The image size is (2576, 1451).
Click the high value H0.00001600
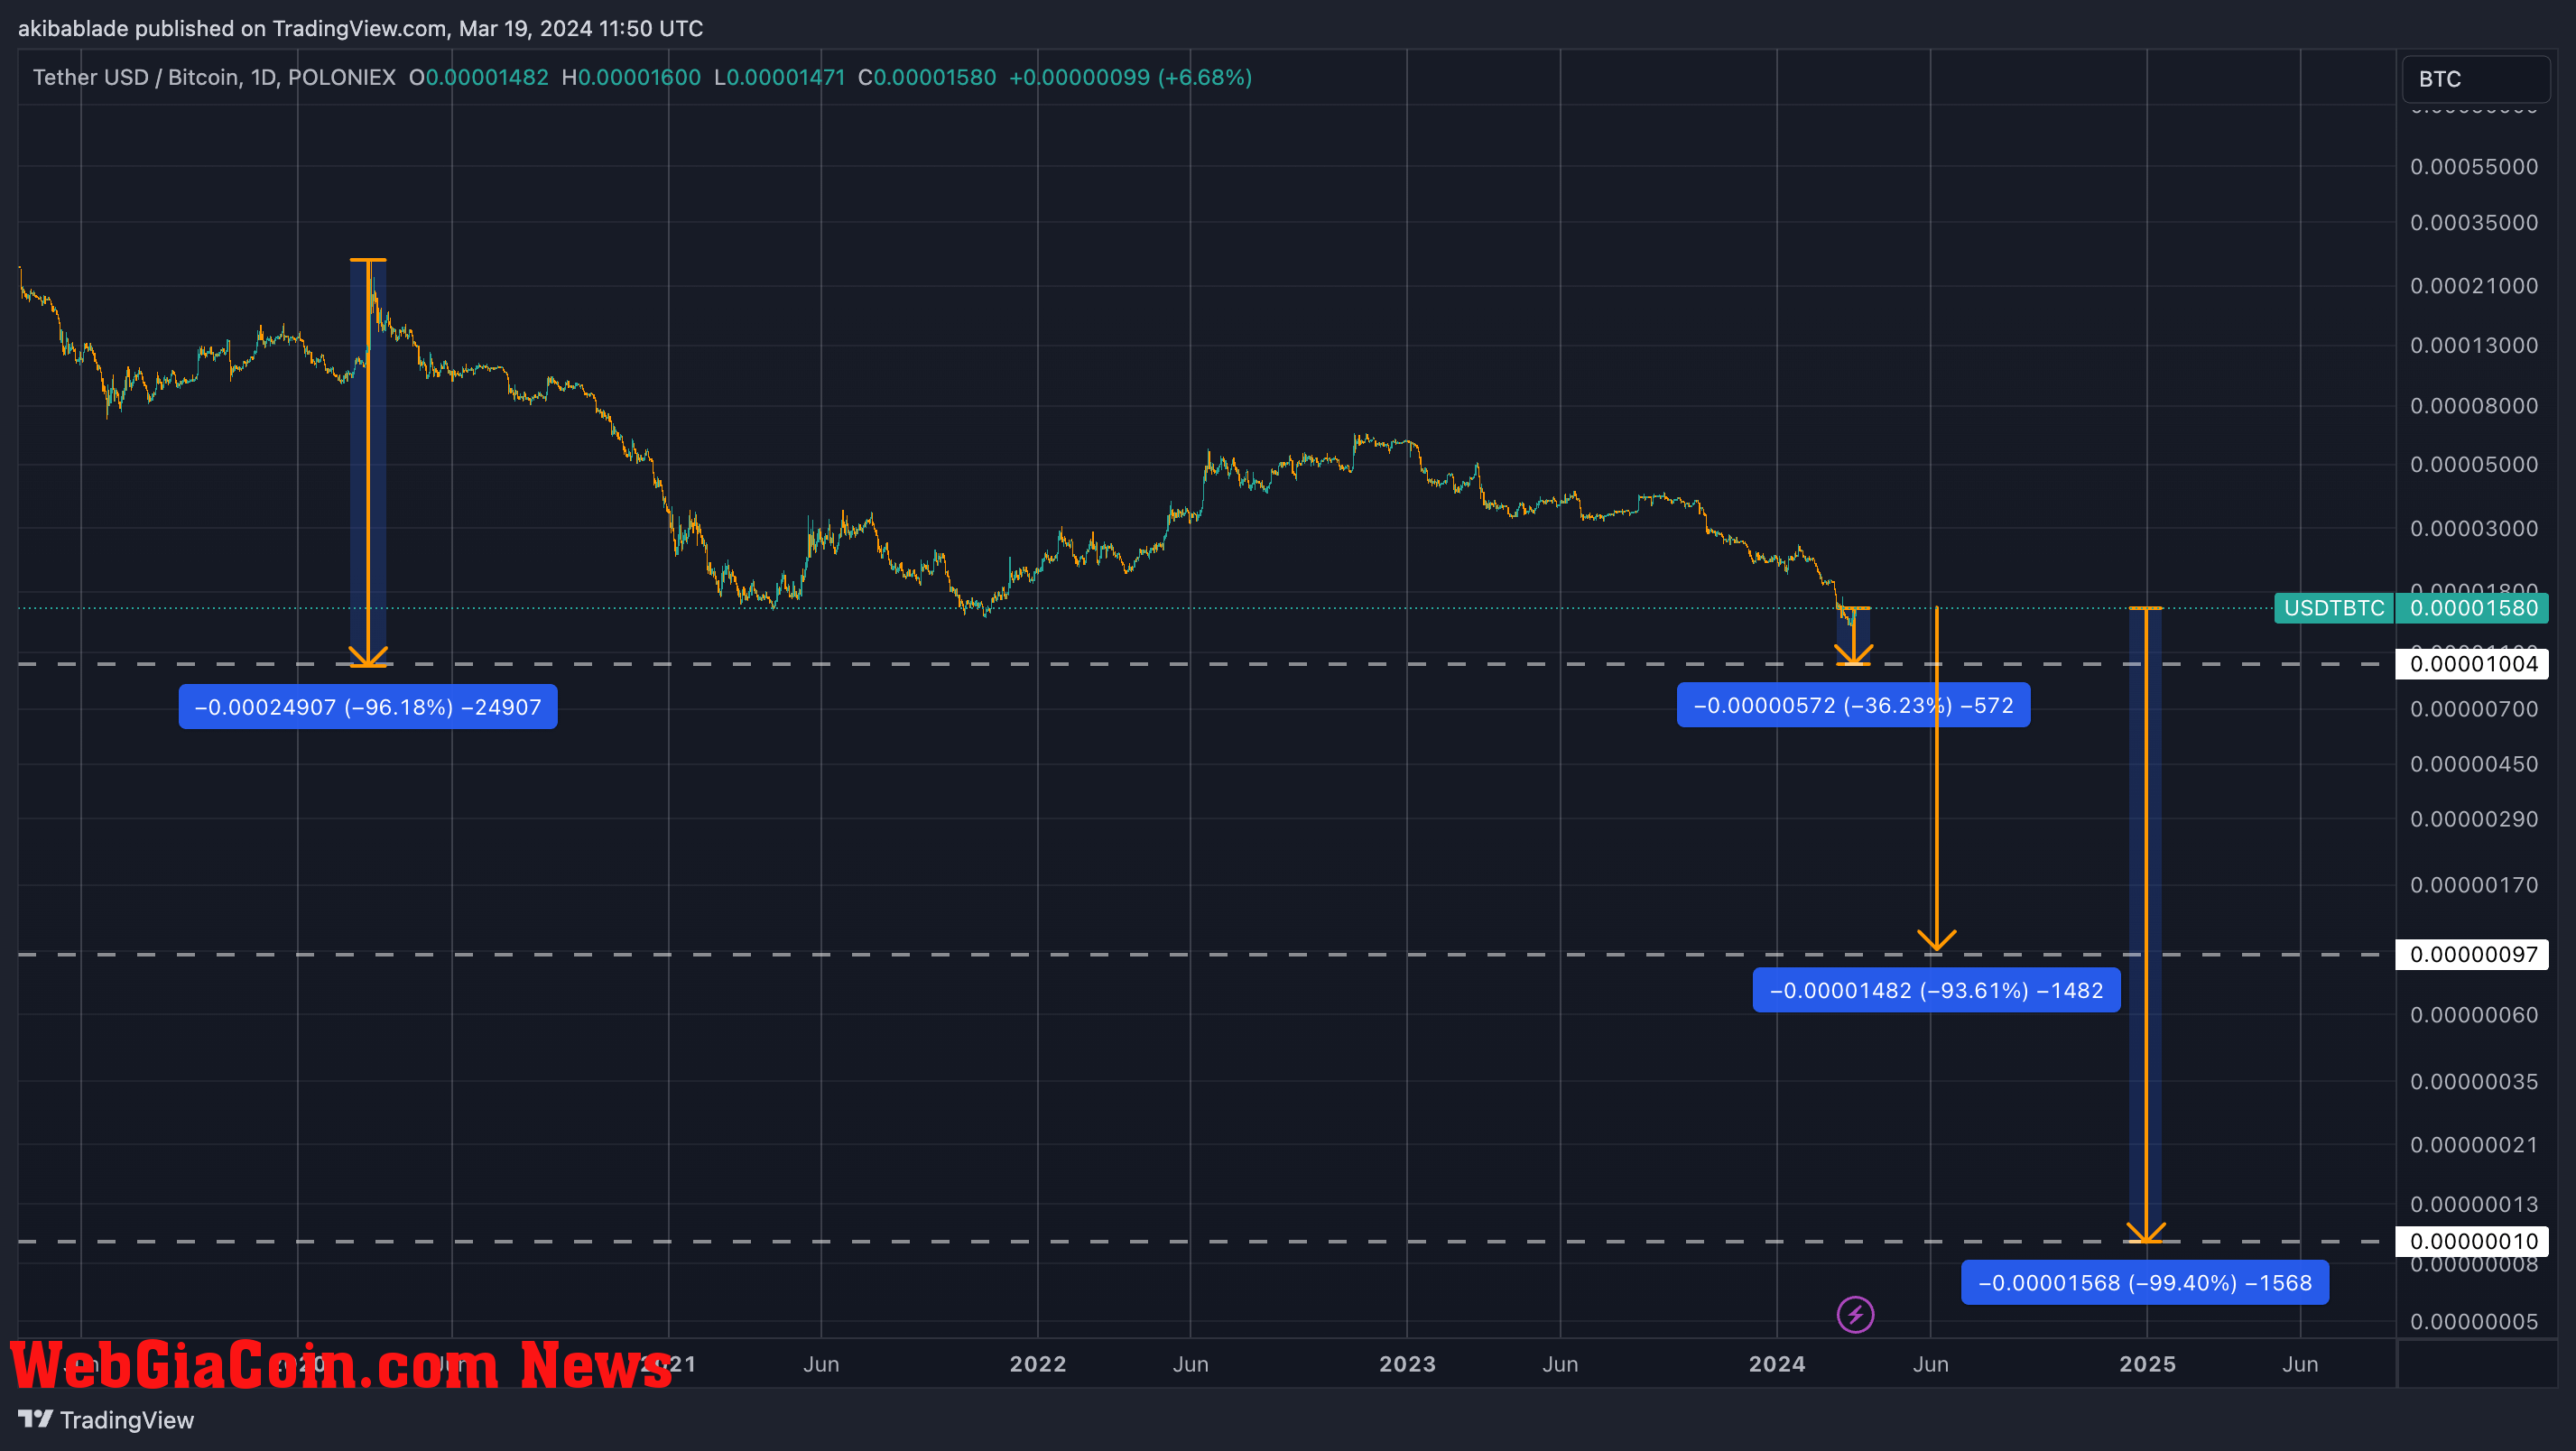[631, 77]
